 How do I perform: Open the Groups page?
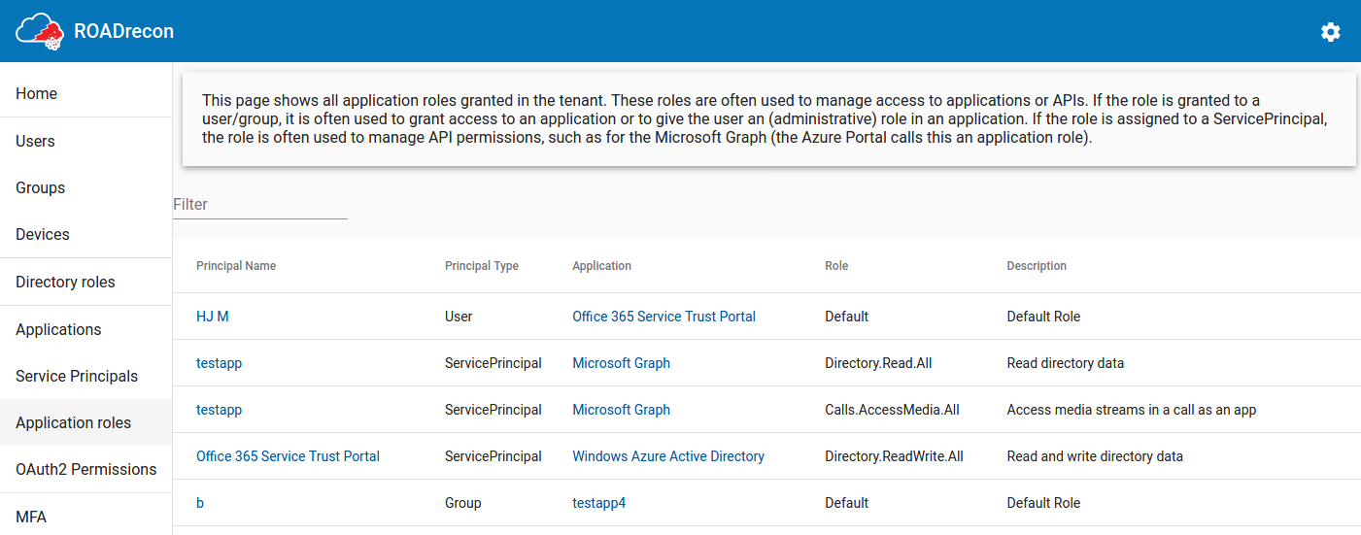[x=85, y=187]
